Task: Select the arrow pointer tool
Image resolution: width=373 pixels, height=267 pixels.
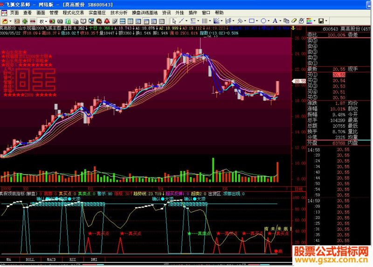Action: point(174,21)
